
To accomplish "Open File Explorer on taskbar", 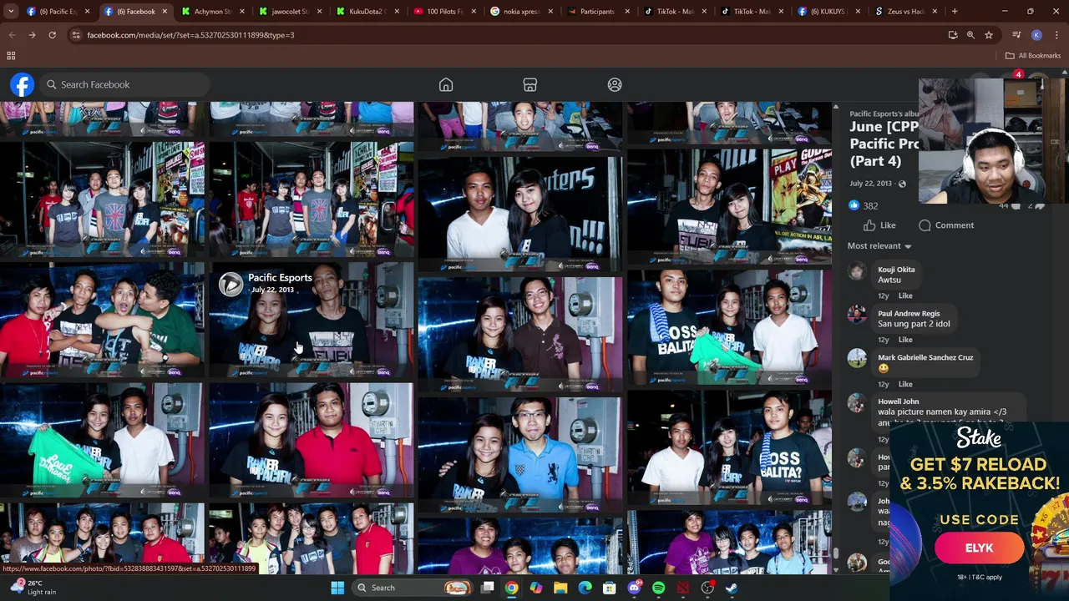I will click(560, 588).
